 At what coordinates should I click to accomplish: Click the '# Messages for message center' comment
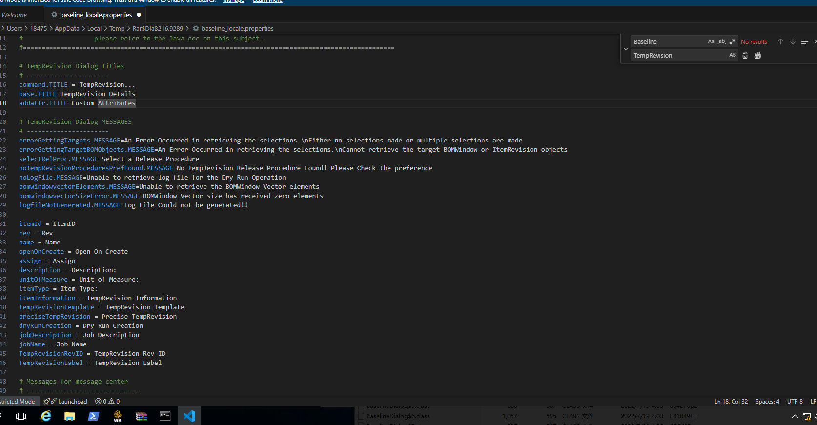(73, 381)
